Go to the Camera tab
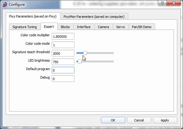The image size is (183, 129). 103,27
